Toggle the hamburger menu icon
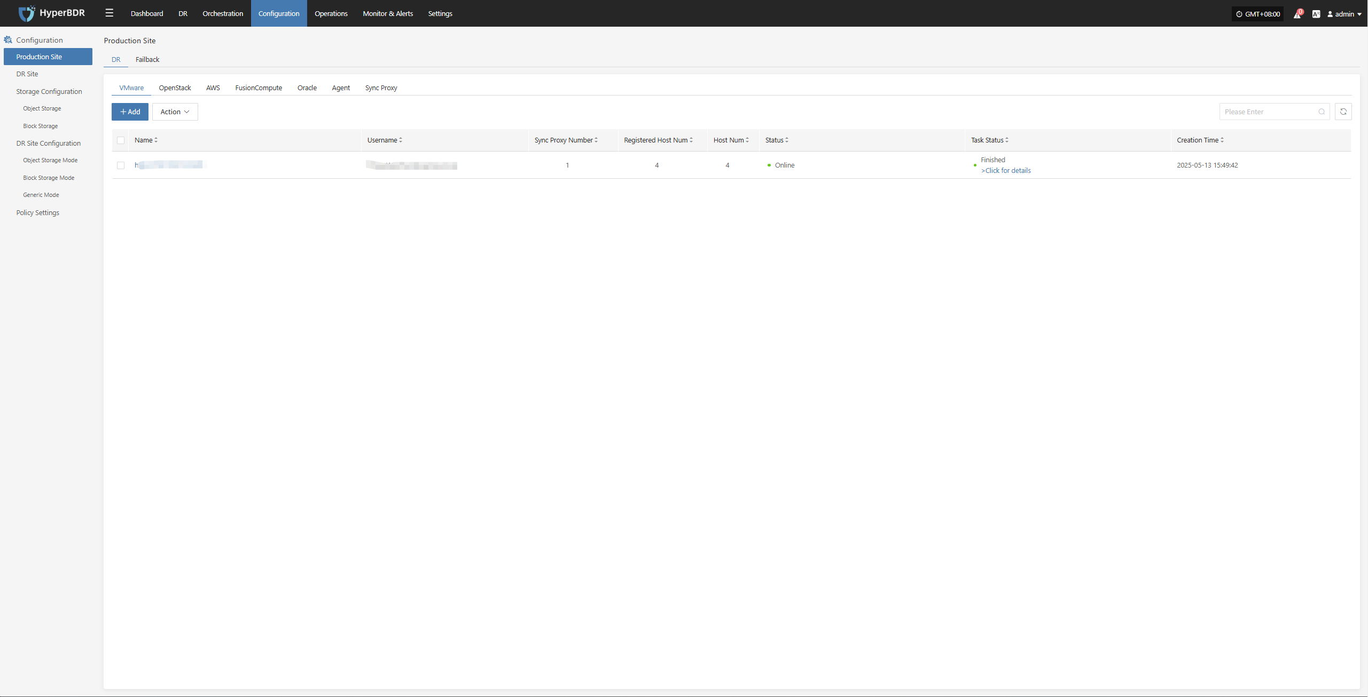Viewport: 1368px width, 697px height. [x=110, y=13]
